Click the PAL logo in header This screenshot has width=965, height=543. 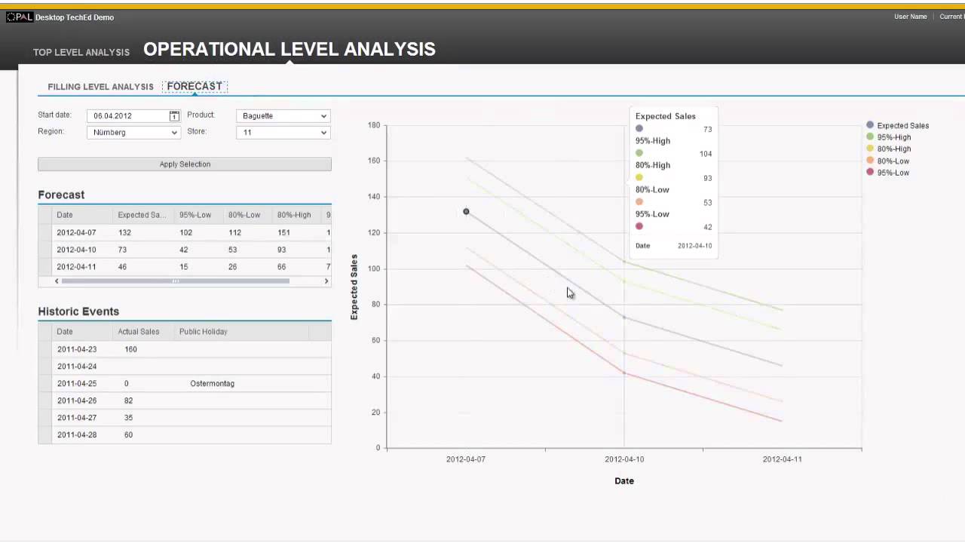[20, 17]
